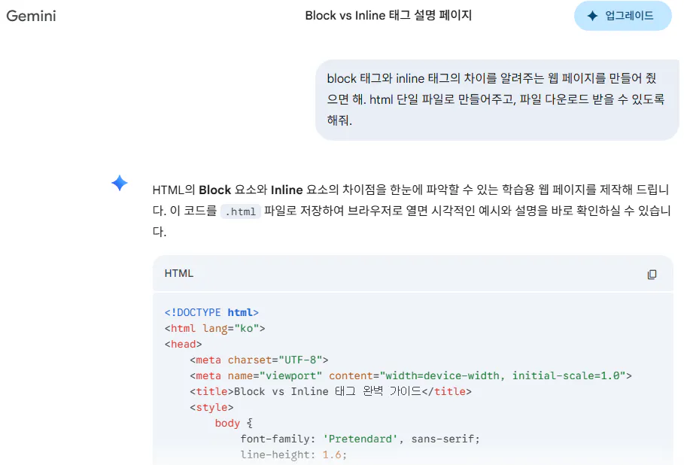Click the copy code icon on the HTML block
Screen dimensions: 684x465
point(652,274)
